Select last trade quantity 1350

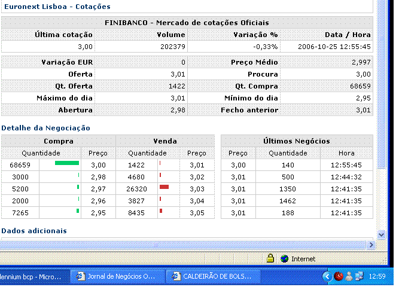288,189
